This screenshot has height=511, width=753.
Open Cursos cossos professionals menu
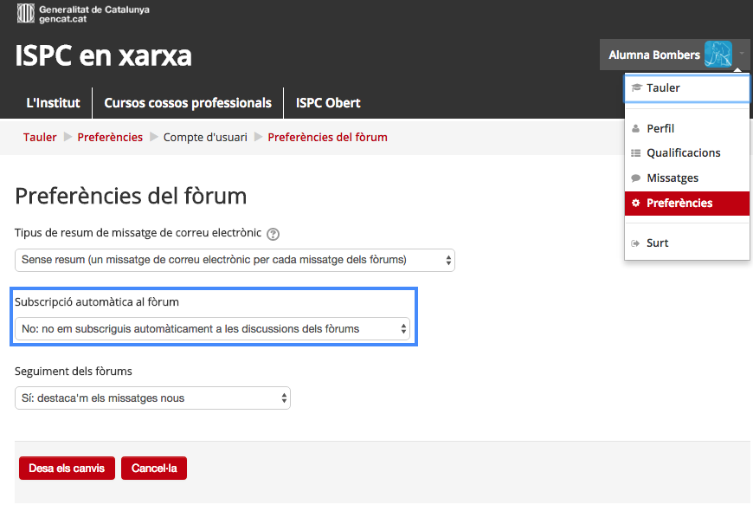click(x=188, y=103)
